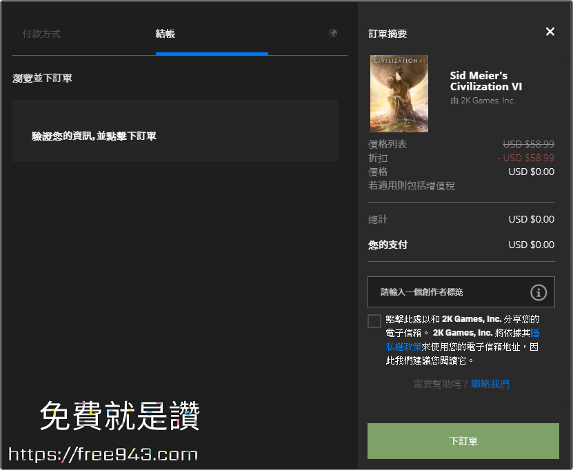The image size is (573, 470).
Task: Select the 結帳 tab
Action: pos(165,33)
